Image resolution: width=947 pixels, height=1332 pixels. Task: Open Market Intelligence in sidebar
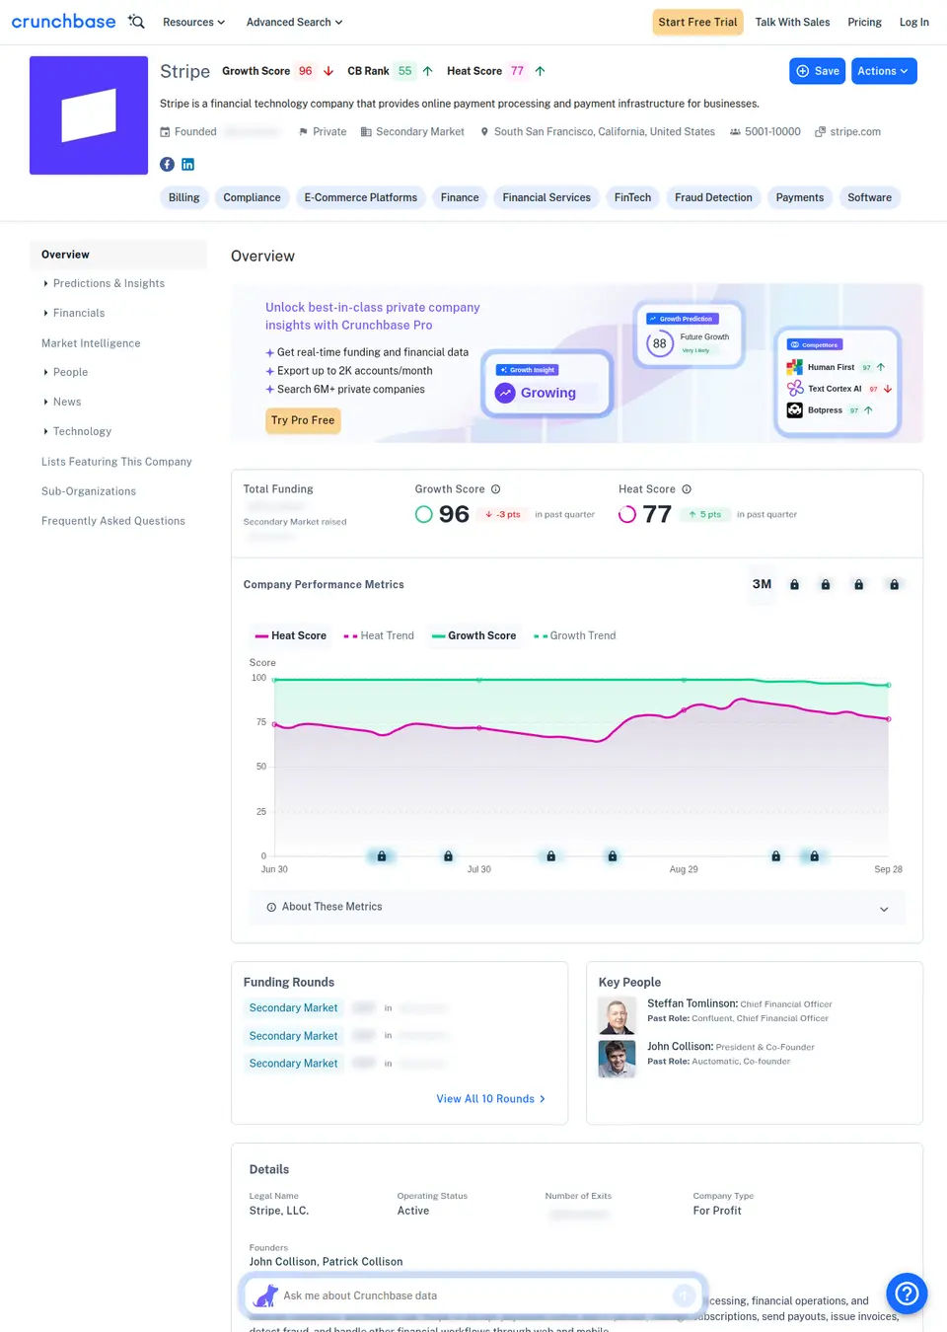(x=91, y=343)
